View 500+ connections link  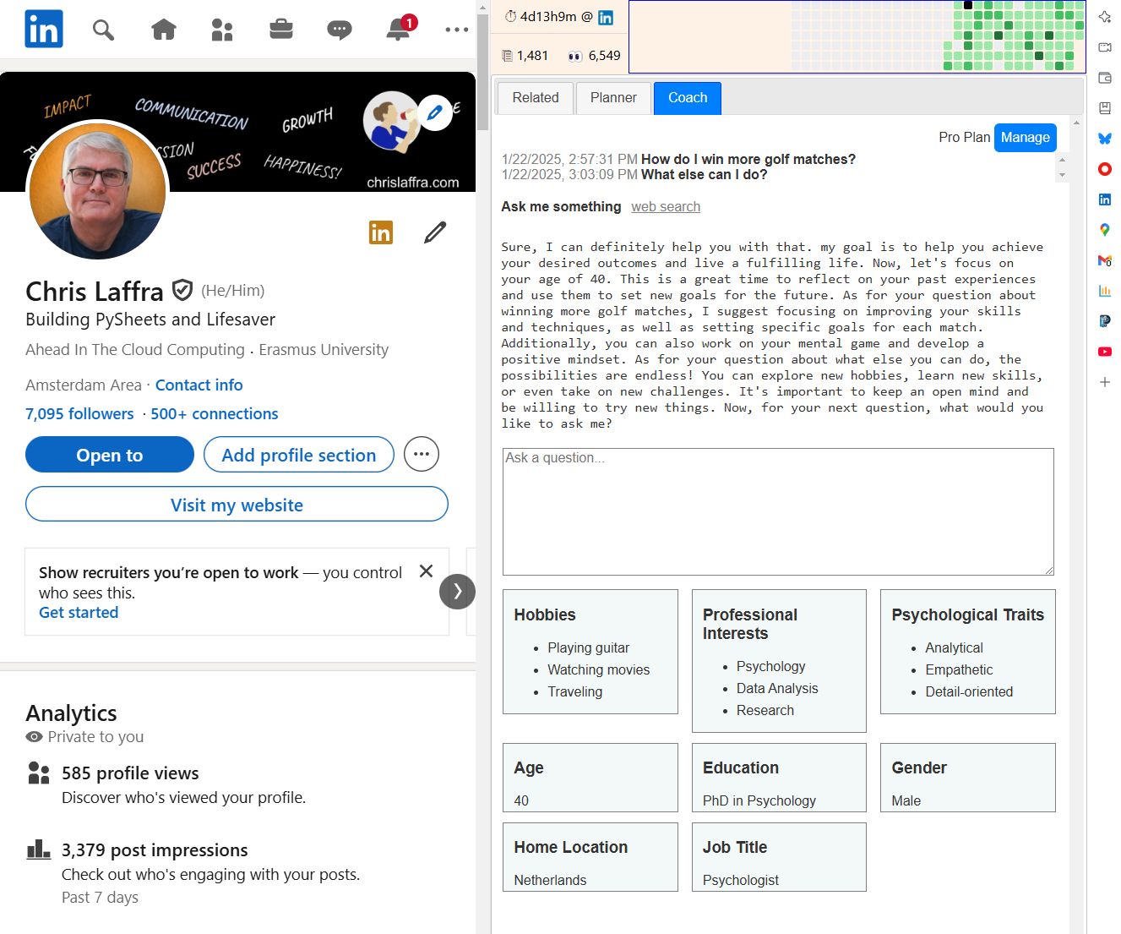[x=215, y=413]
